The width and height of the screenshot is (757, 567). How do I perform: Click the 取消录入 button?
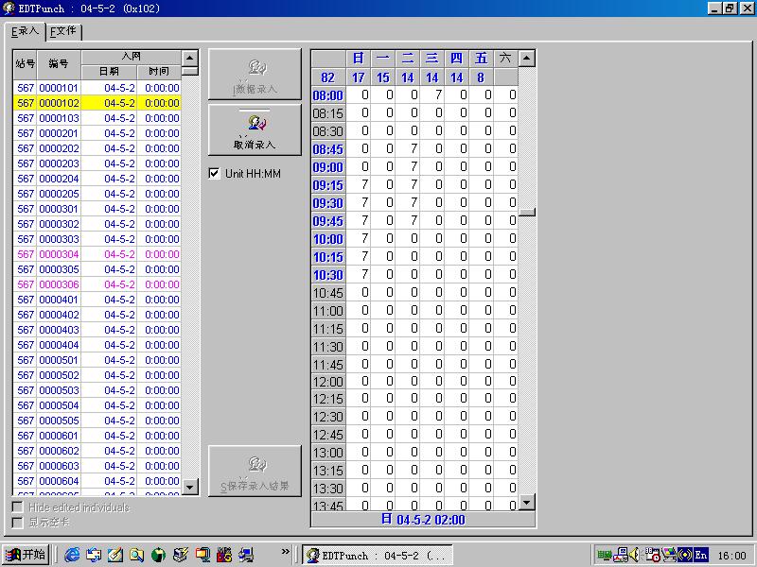click(255, 129)
